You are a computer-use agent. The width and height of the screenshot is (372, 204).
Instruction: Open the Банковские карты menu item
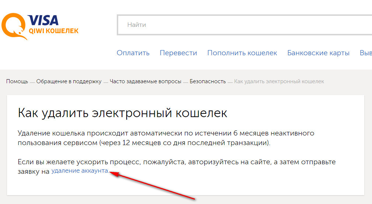coord(318,53)
